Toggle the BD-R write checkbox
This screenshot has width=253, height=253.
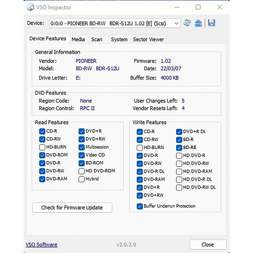179,140
